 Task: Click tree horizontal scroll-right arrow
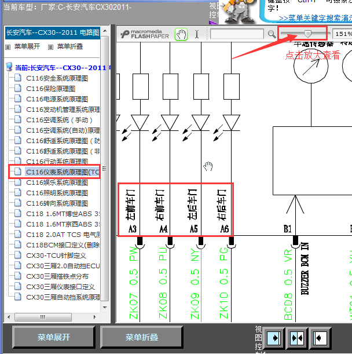95,317
